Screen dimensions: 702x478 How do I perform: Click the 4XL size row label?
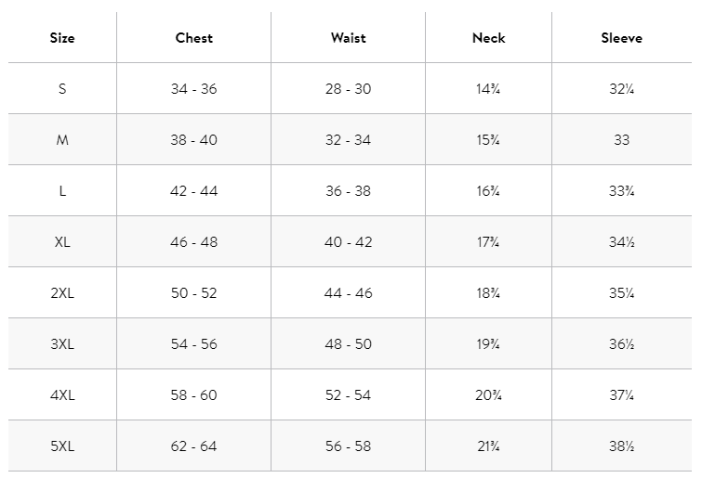(x=62, y=395)
